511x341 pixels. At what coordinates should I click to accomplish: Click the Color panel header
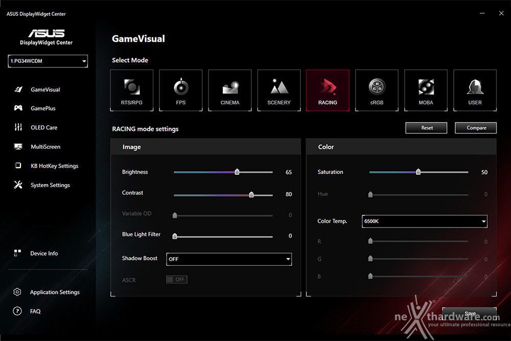[401, 147]
